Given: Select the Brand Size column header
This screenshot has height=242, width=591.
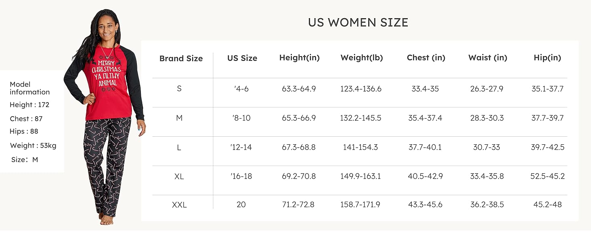Looking at the screenshot, I should coord(181,58).
